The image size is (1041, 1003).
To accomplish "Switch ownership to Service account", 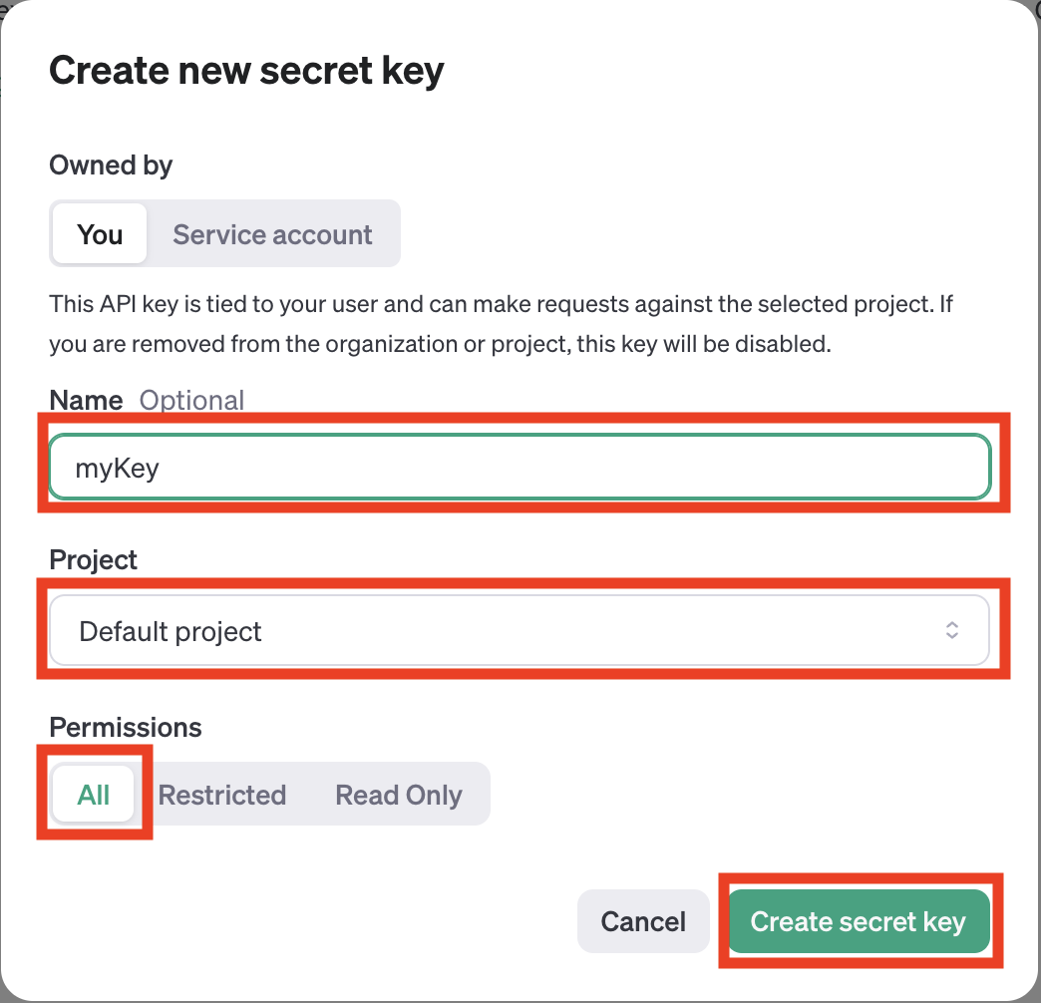I will pyautogui.click(x=272, y=234).
